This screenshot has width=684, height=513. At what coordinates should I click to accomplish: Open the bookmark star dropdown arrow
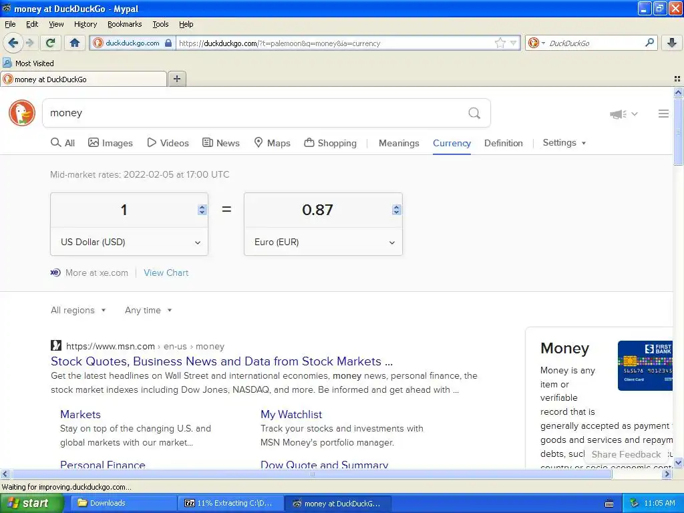pyautogui.click(x=514, y=43)
